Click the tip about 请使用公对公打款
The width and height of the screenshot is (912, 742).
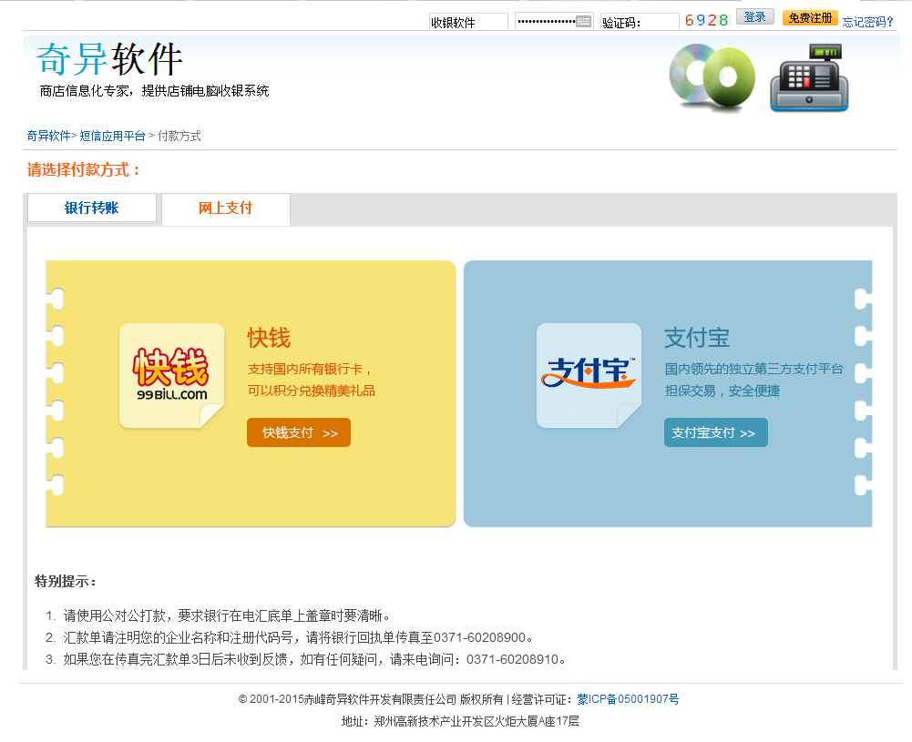pos(228,615)
